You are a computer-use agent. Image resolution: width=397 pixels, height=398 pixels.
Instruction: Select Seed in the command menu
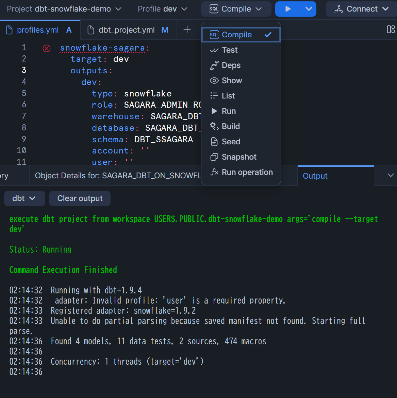(241, 142)
